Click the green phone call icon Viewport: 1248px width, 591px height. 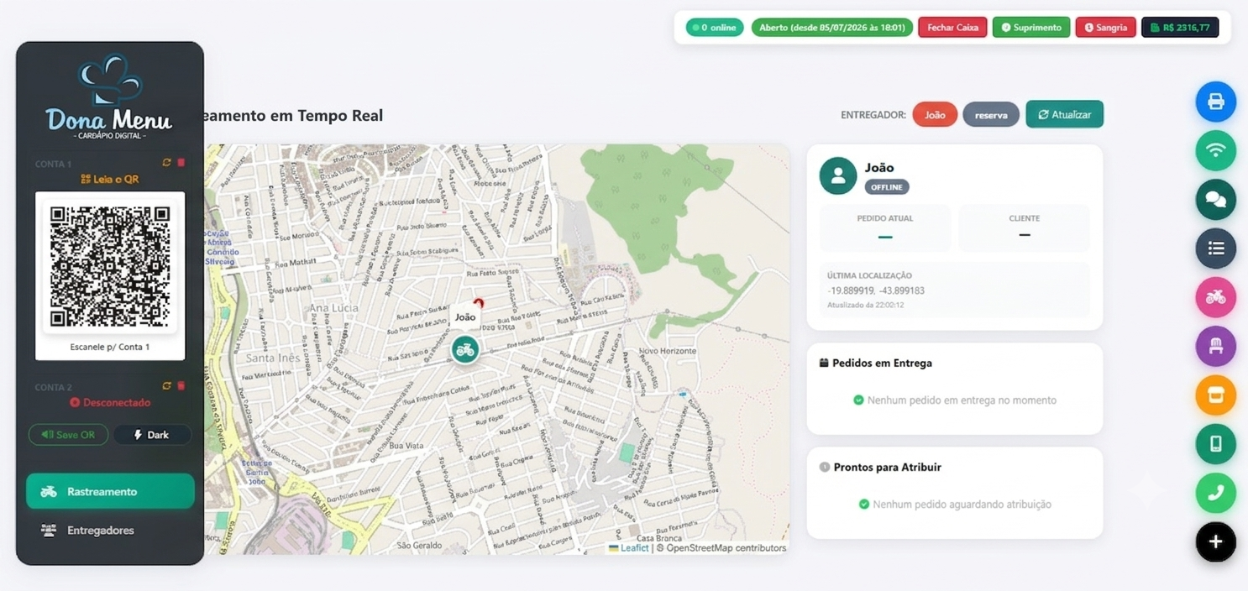[1215, 493]
